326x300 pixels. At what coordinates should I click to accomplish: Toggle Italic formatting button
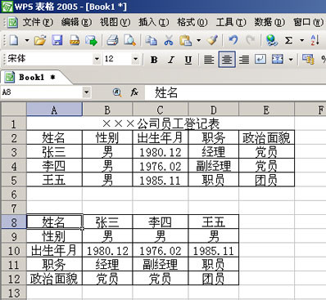click(171, 60)
